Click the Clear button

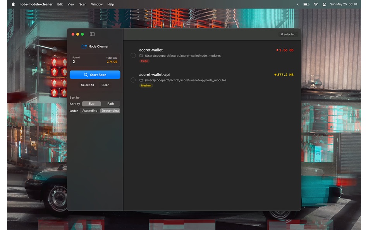click(105, 85)
